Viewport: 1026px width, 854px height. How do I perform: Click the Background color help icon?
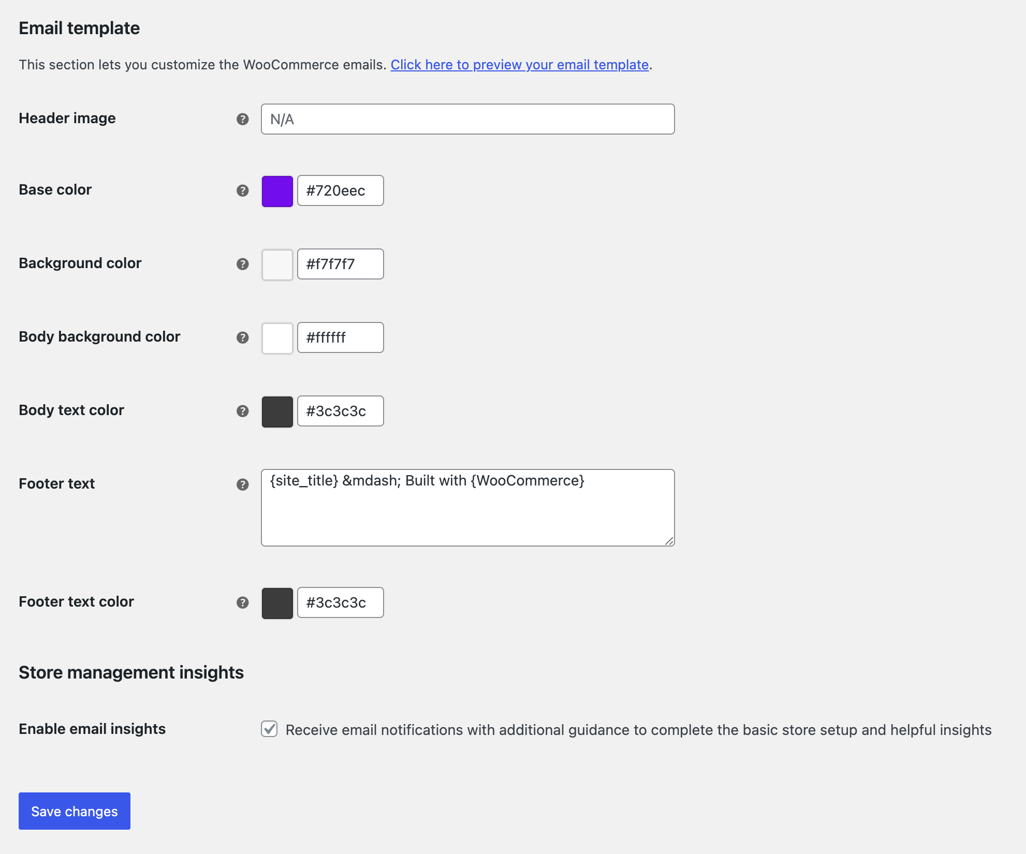pyautogui.click(x=242, y=264)
